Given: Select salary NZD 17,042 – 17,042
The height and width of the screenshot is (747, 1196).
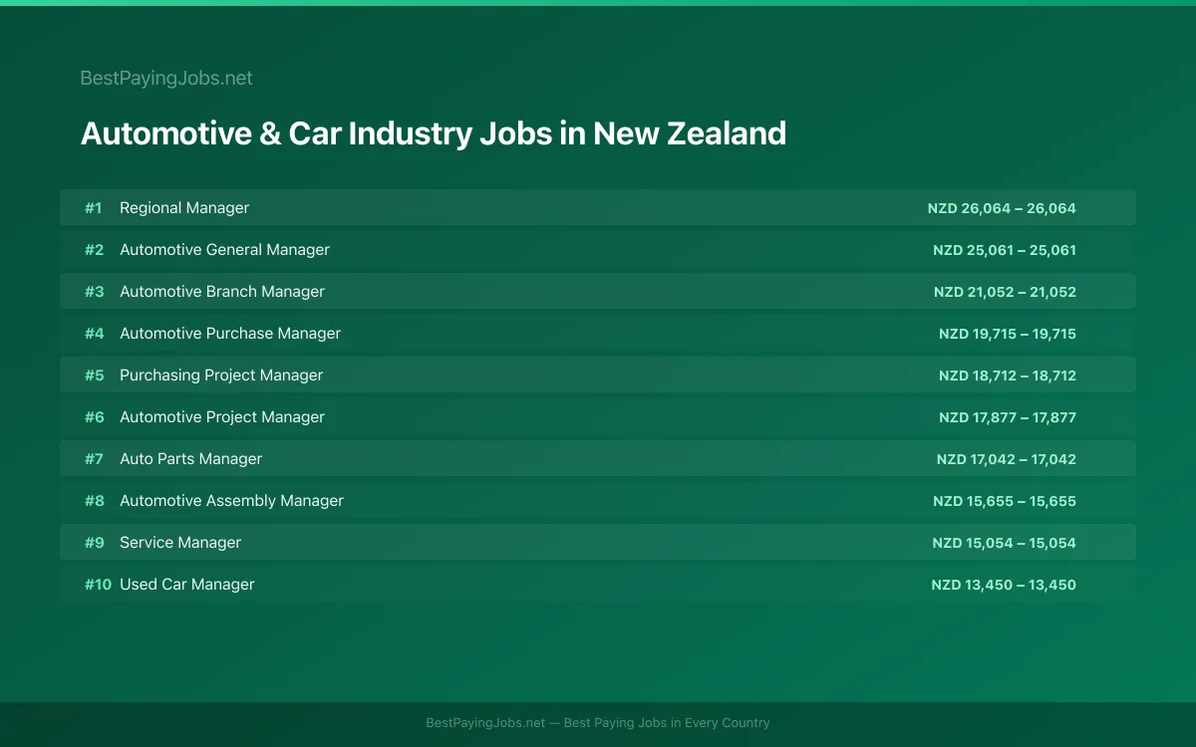Looking at the screenshot, I should 1007,459.
